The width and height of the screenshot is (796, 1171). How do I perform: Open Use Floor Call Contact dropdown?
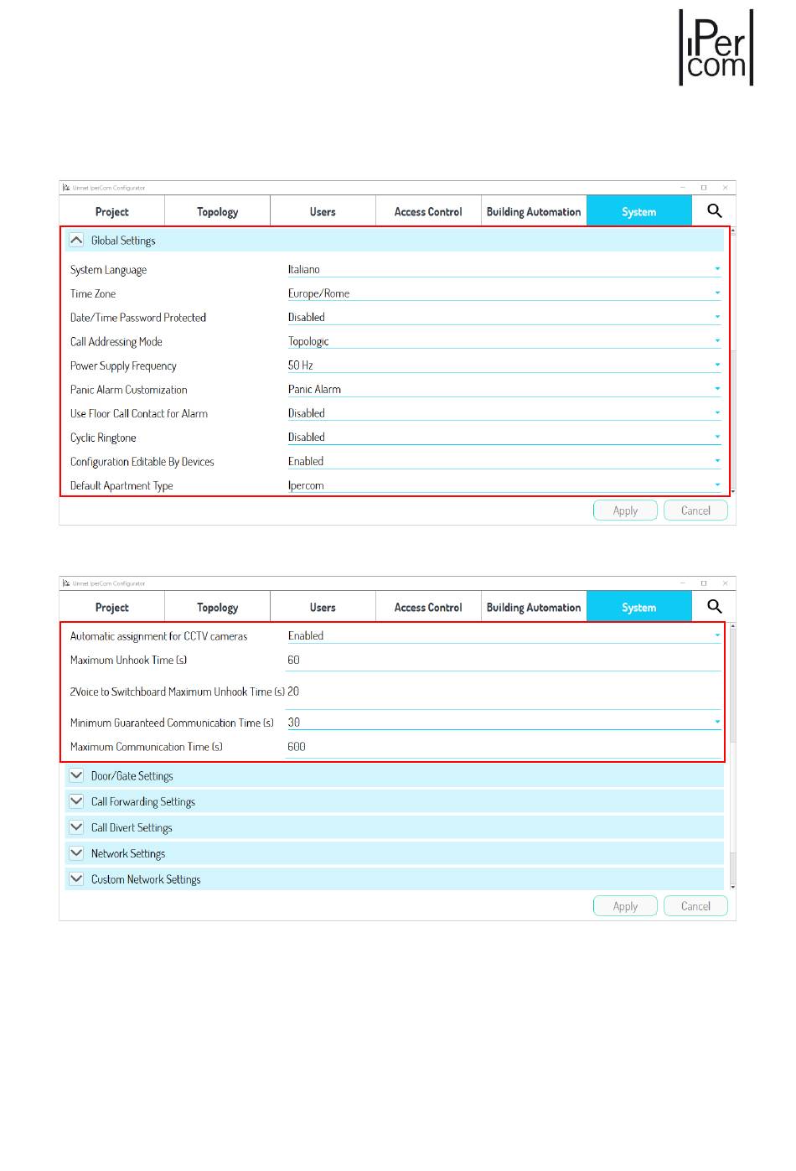[504, 413]
